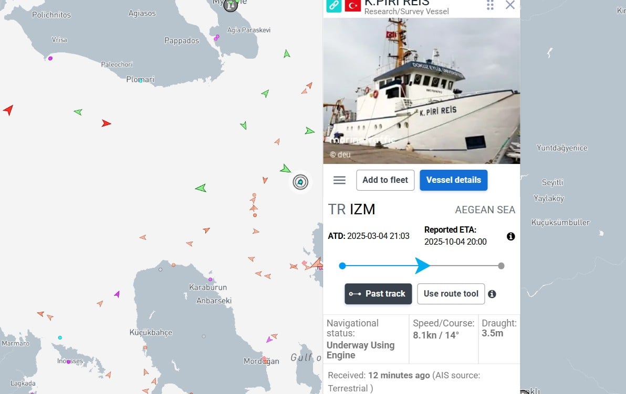Click the TR IZM destination port label
Image resolution: width=626 pixels, height=394 pixels.
[x=352, y=210]
